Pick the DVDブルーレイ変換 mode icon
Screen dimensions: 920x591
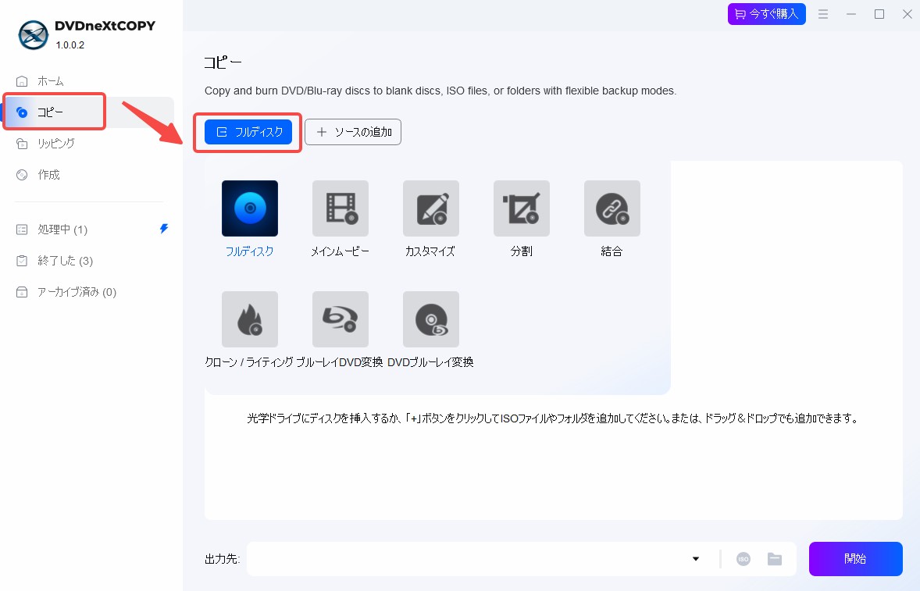(430, 319)
